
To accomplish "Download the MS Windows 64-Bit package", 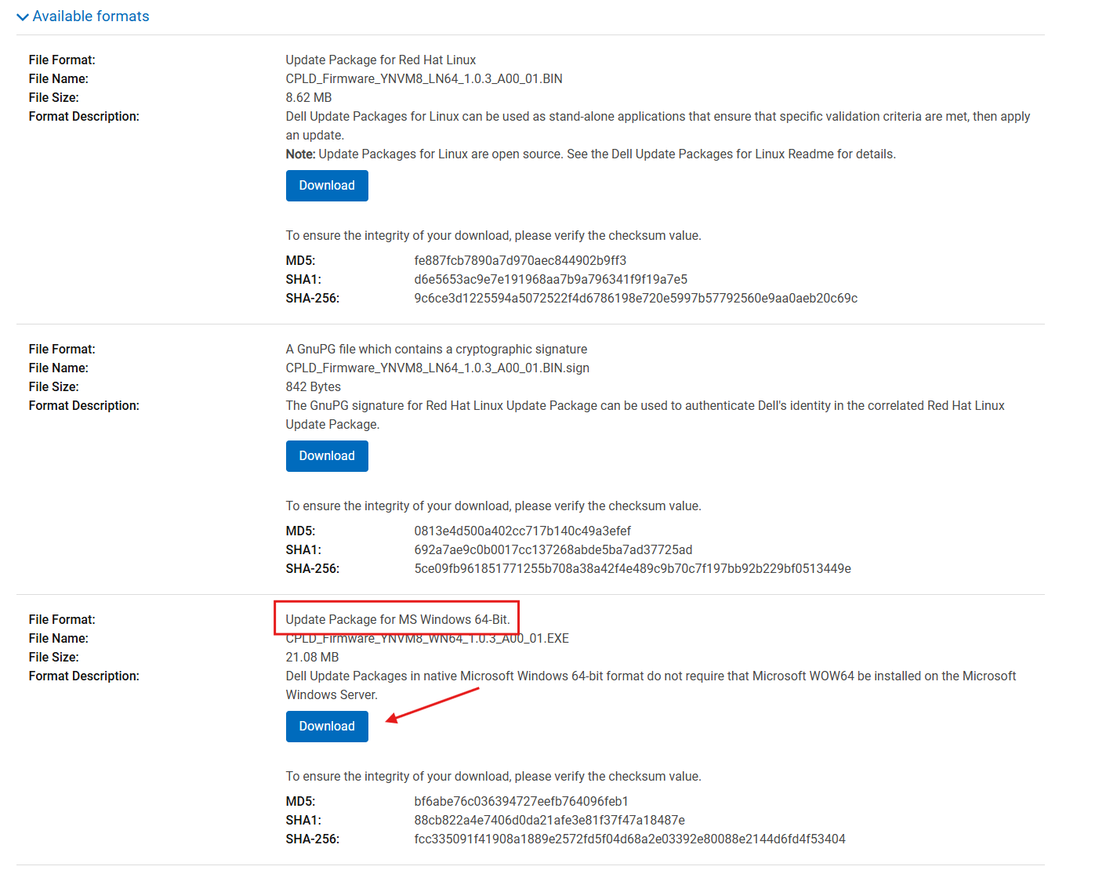I will [x=326, y=726].
